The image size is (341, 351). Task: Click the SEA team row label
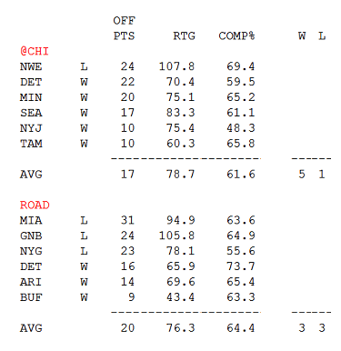pos(31,113)
